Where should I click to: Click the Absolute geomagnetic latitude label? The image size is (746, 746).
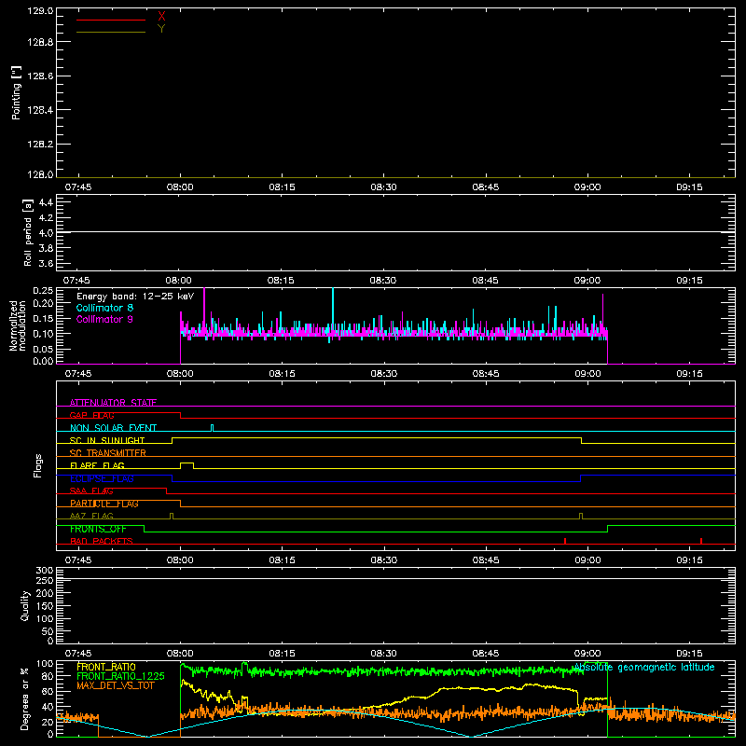[644, 667]
